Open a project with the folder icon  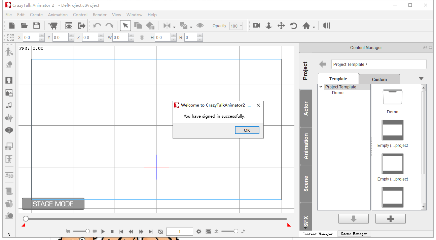click(x=24, y=26)
